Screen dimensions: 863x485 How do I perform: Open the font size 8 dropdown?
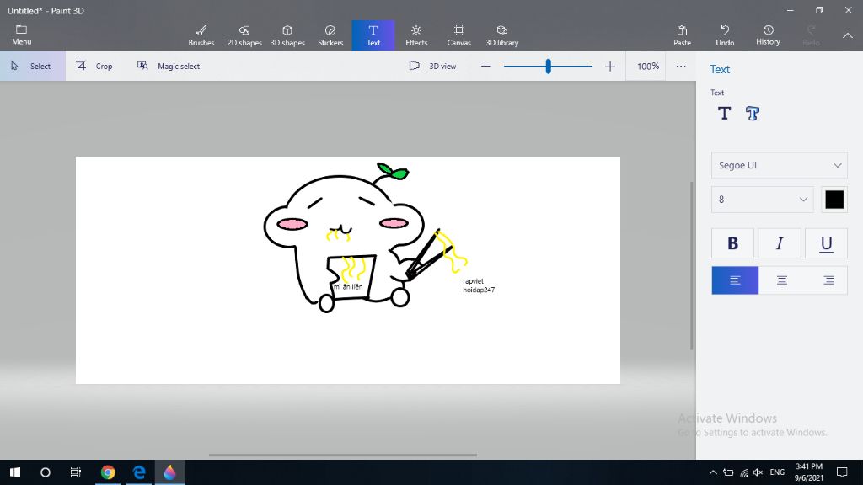click(762, 200)
